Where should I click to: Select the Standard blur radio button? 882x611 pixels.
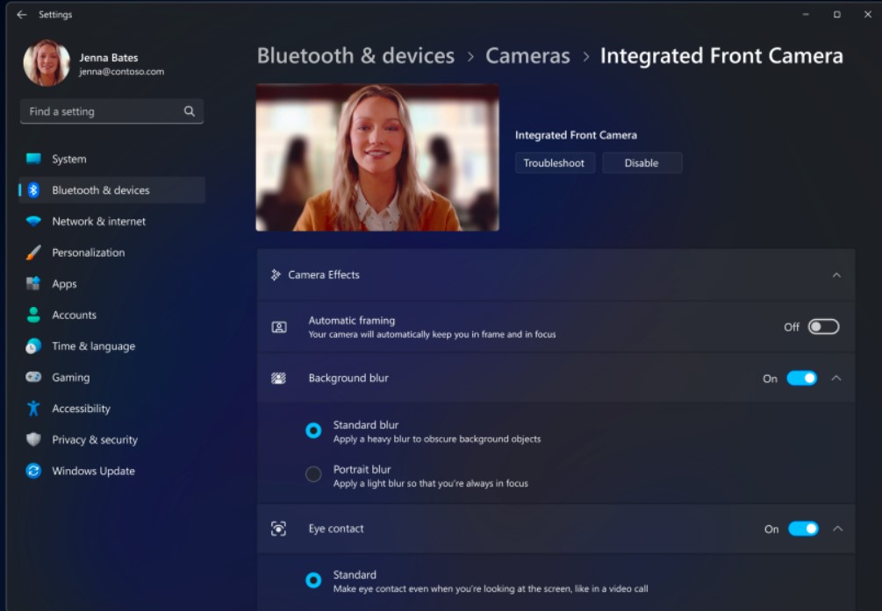pyautogui.click(x=313, y=431)
